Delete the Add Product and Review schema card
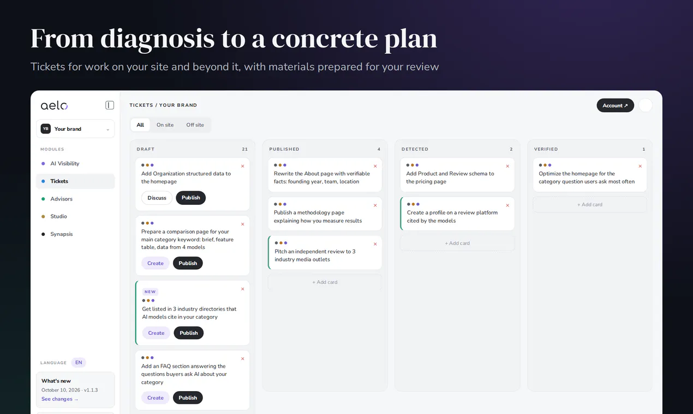The height and width of the screenshot is (414, 693). coord(507,166)
